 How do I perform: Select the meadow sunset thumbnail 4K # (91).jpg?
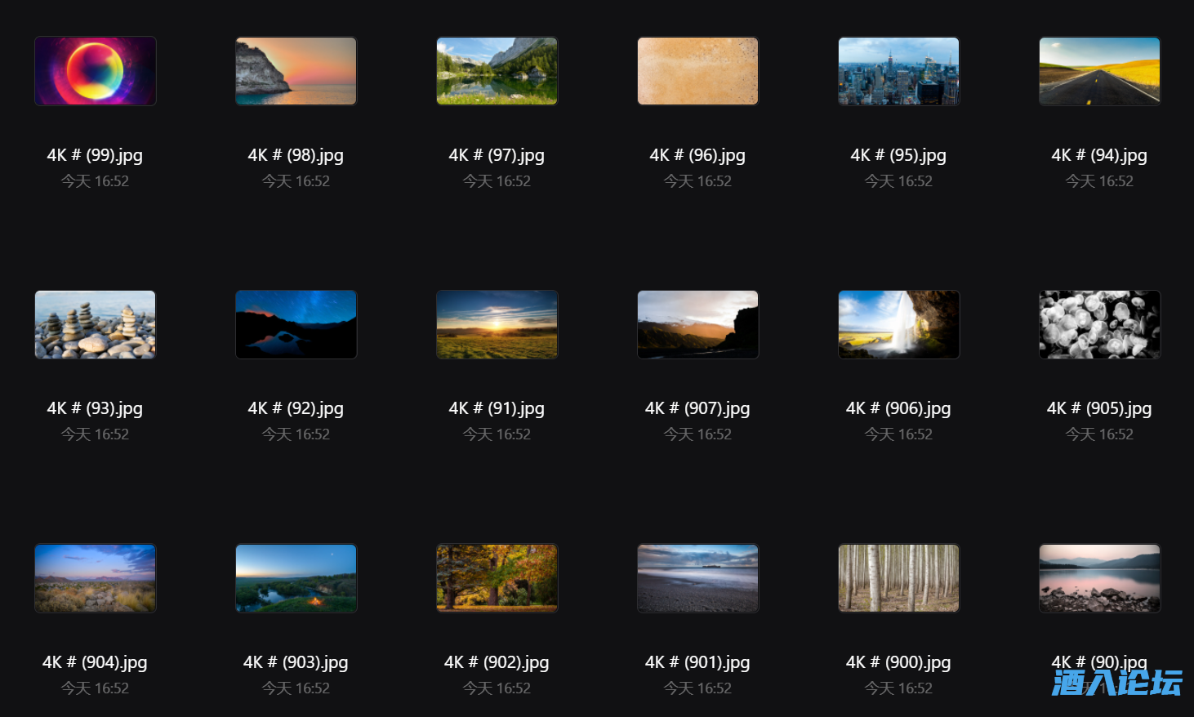pos(497,324)
